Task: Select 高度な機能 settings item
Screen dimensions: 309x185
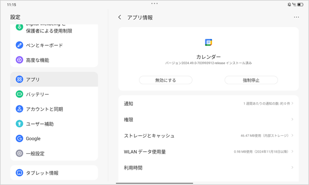Action: click(54, 60)
